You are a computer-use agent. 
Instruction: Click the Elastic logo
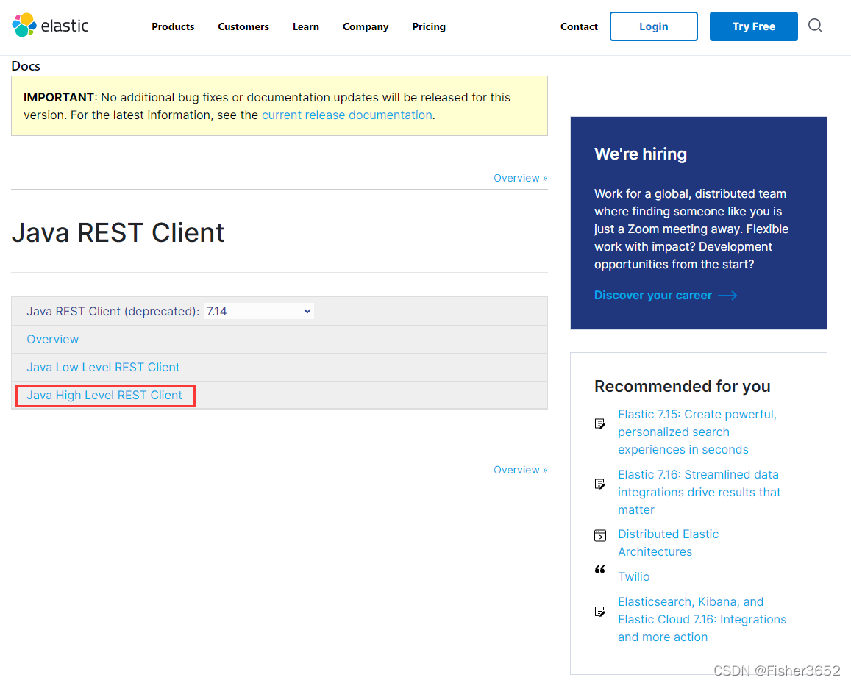click(x=51, y=26)
